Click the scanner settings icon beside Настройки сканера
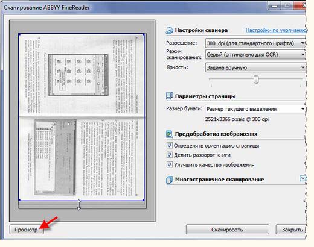Image resolution: width=314 pixels, height=247 pixels. pyautogui.click(x=169, y=30)
